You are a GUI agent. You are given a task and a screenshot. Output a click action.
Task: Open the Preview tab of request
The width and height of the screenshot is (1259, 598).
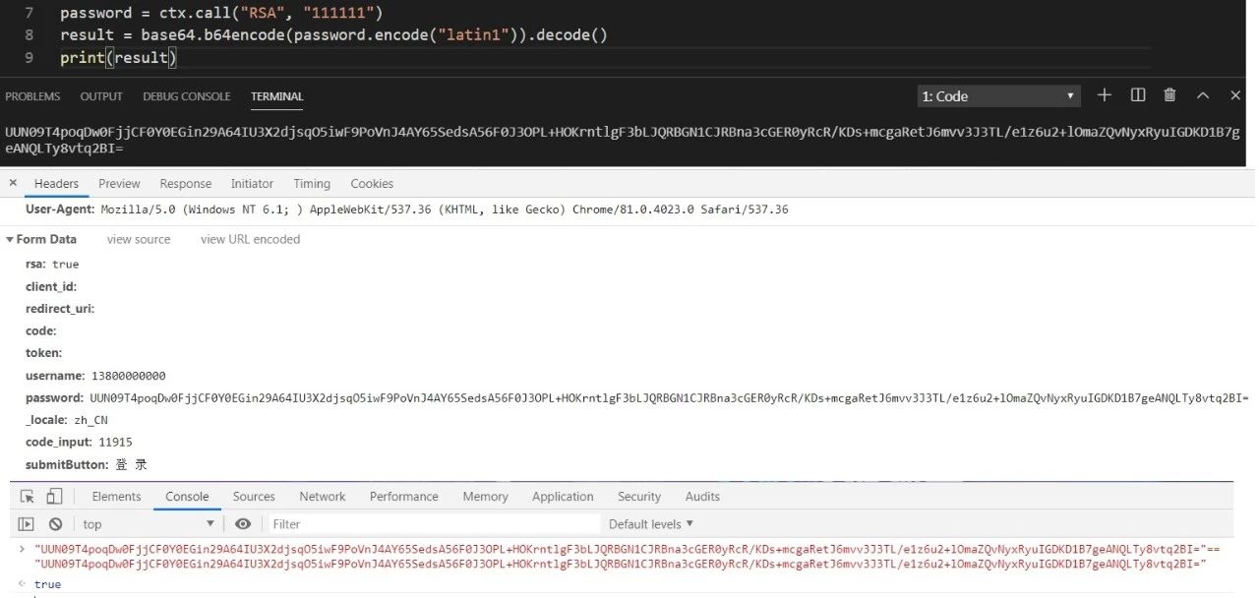coord(119,184)
